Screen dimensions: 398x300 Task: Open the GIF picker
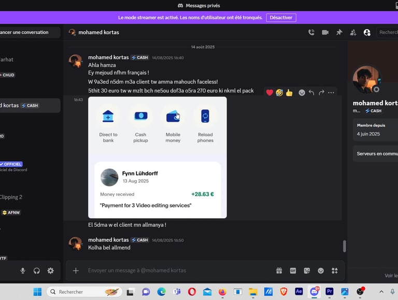pyautogui.click(x=293, y=271)
